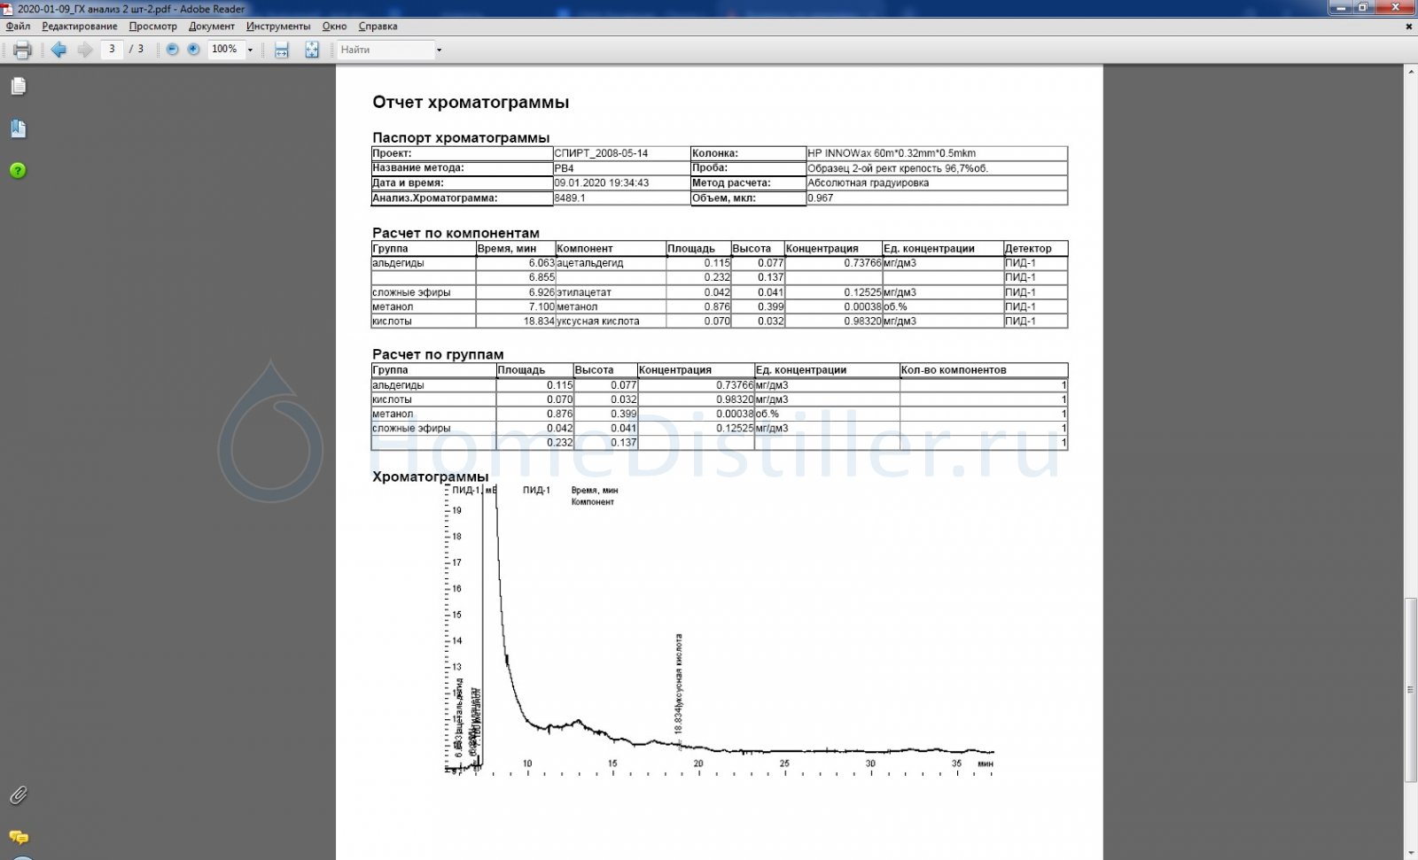Click the chromatogram value 8489.1
Screen dimensions: 1418x860
pos(570,198)
